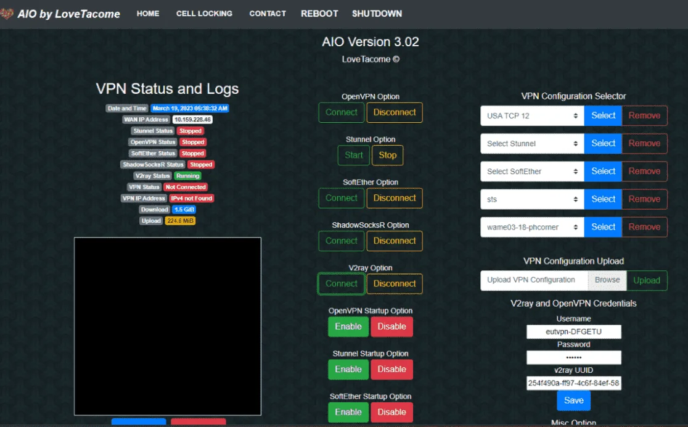Connect V2ray
Screen dimensions: 688x427
coord(342,284)
